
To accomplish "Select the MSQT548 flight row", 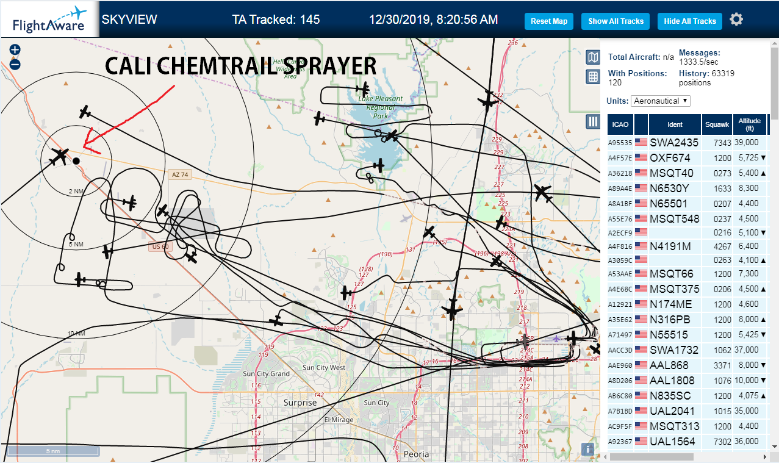I will pos(687,218).
